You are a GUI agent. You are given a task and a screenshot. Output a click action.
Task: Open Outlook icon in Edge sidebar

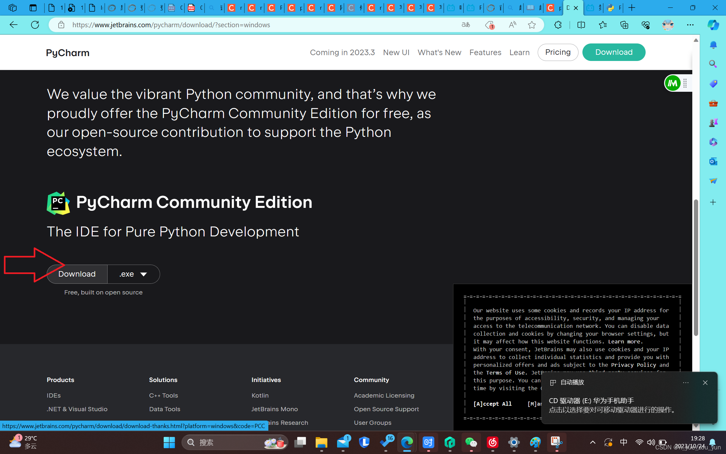tap(713, 161)
